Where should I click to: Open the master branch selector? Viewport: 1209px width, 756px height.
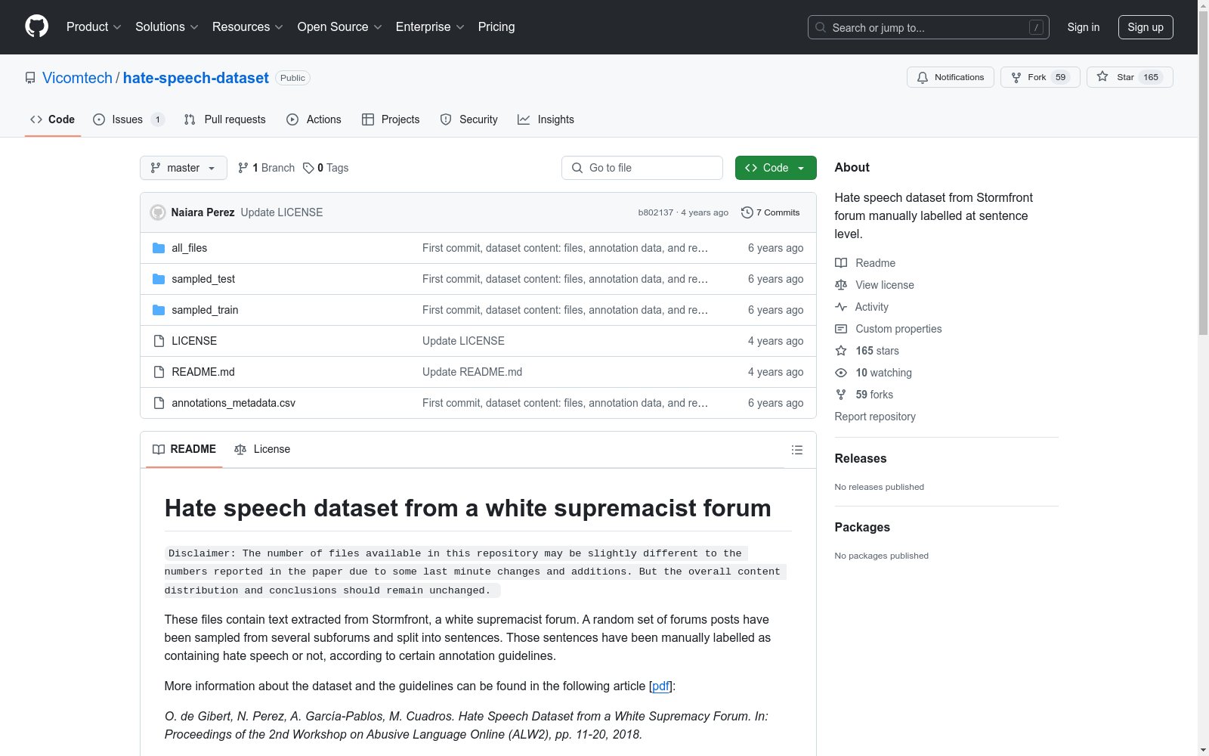point(184,168)
